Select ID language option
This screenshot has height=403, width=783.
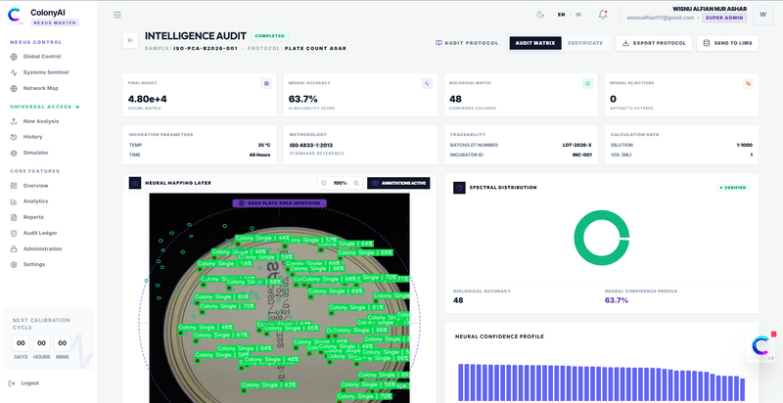click(x=578, y=15)
